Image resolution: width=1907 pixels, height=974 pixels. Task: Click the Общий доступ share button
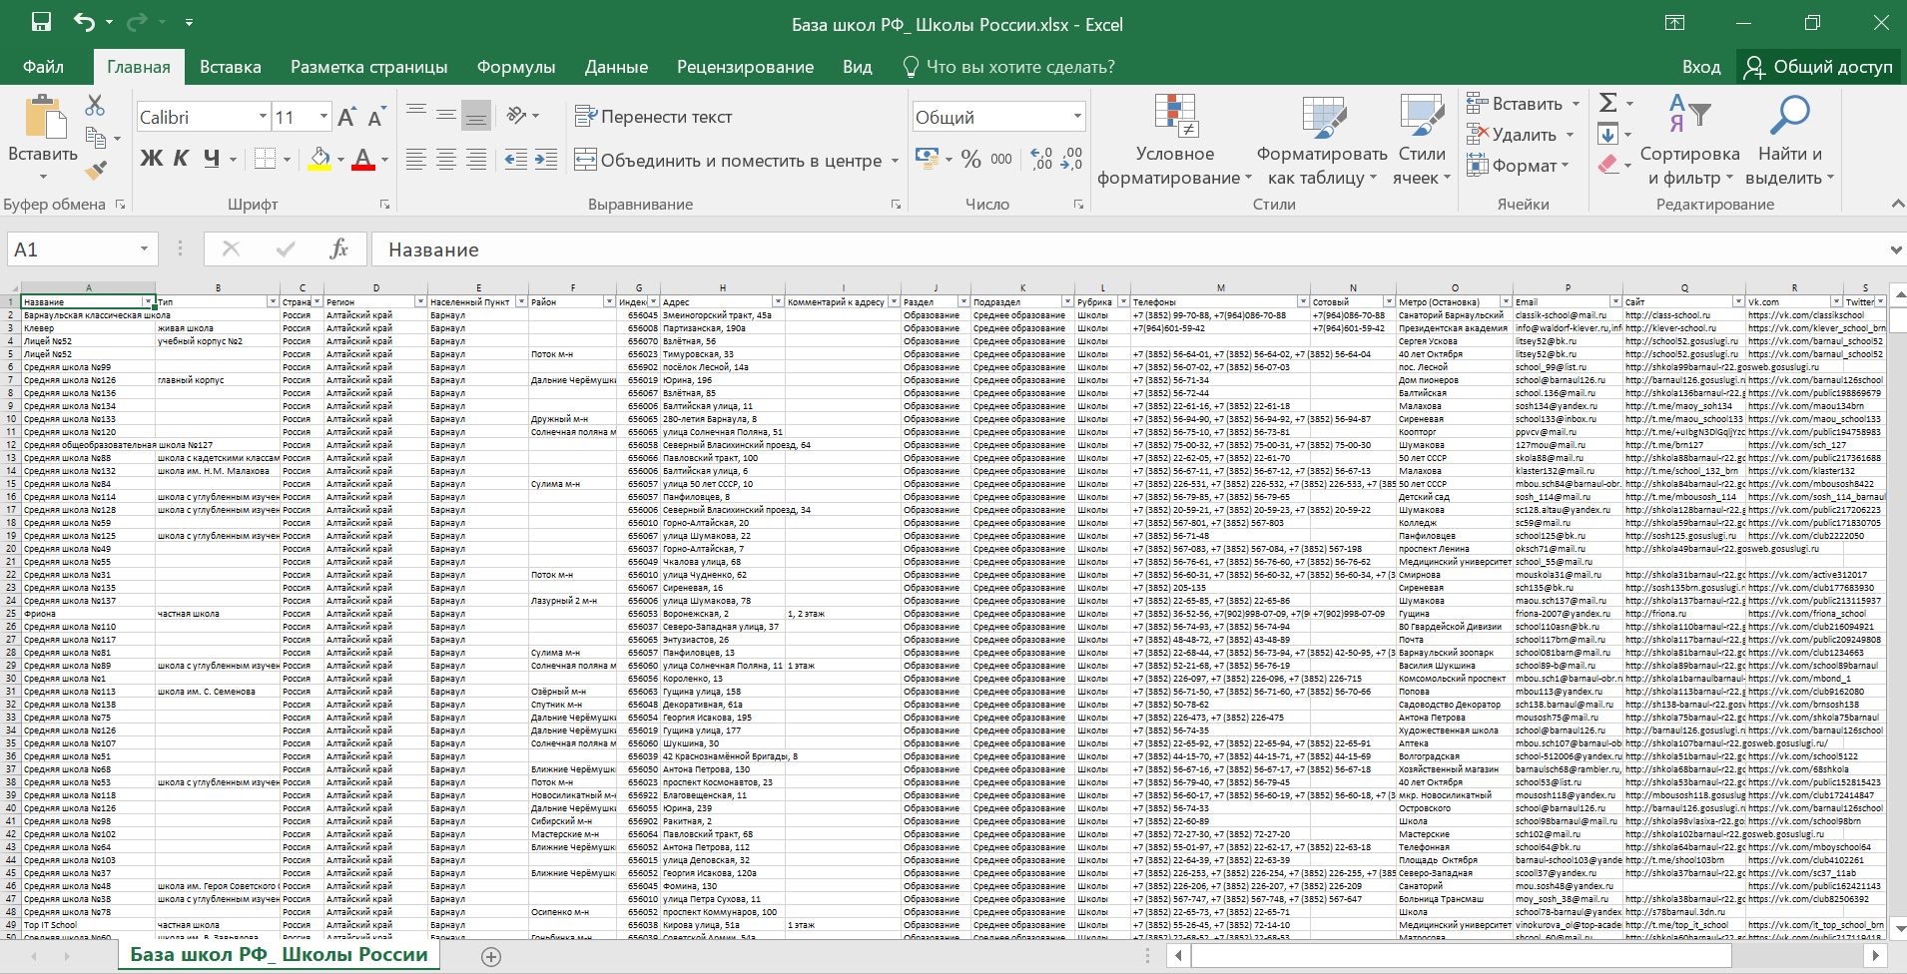point(1818,67)
